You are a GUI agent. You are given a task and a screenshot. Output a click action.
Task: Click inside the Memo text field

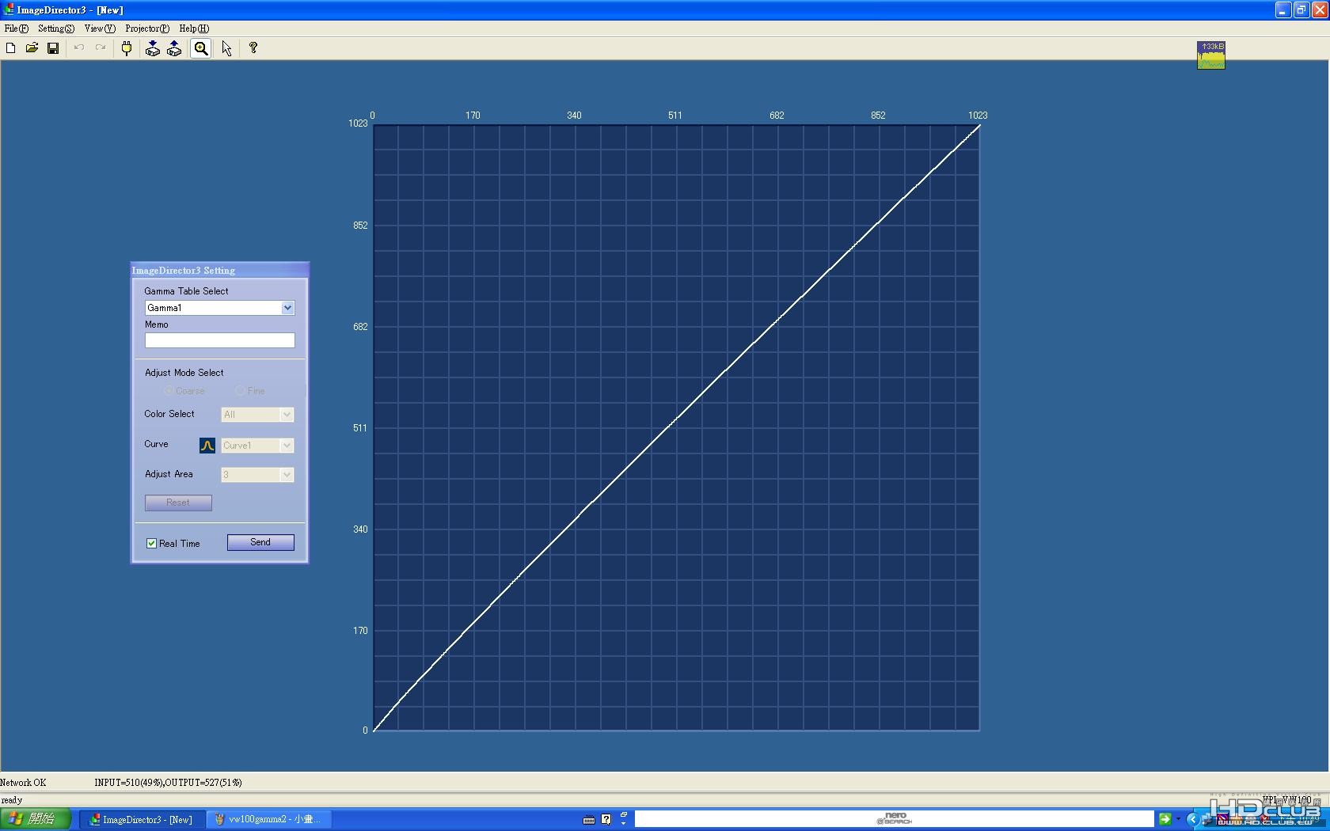point(219,340)
